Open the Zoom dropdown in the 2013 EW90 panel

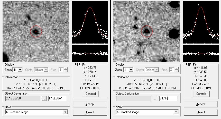click(20, 70)
